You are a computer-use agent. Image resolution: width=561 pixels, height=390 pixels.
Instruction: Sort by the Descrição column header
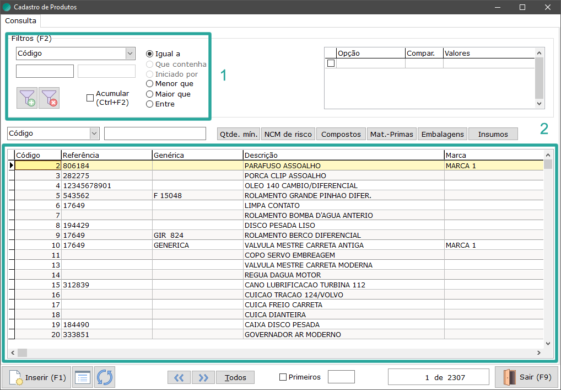point(343,156)
